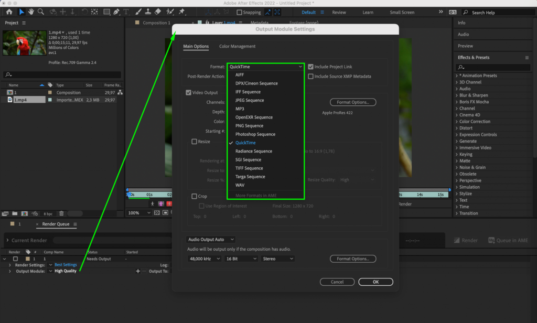Select the Zoom tool in the toolbar
The image size is (537, 323).
(x=41, y=12)
